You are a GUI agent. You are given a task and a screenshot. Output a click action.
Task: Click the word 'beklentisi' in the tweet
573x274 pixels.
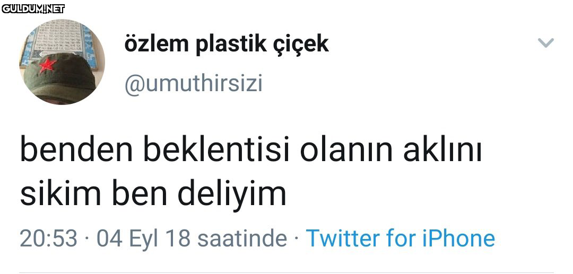pyautogui.click(x=216, y=151)
